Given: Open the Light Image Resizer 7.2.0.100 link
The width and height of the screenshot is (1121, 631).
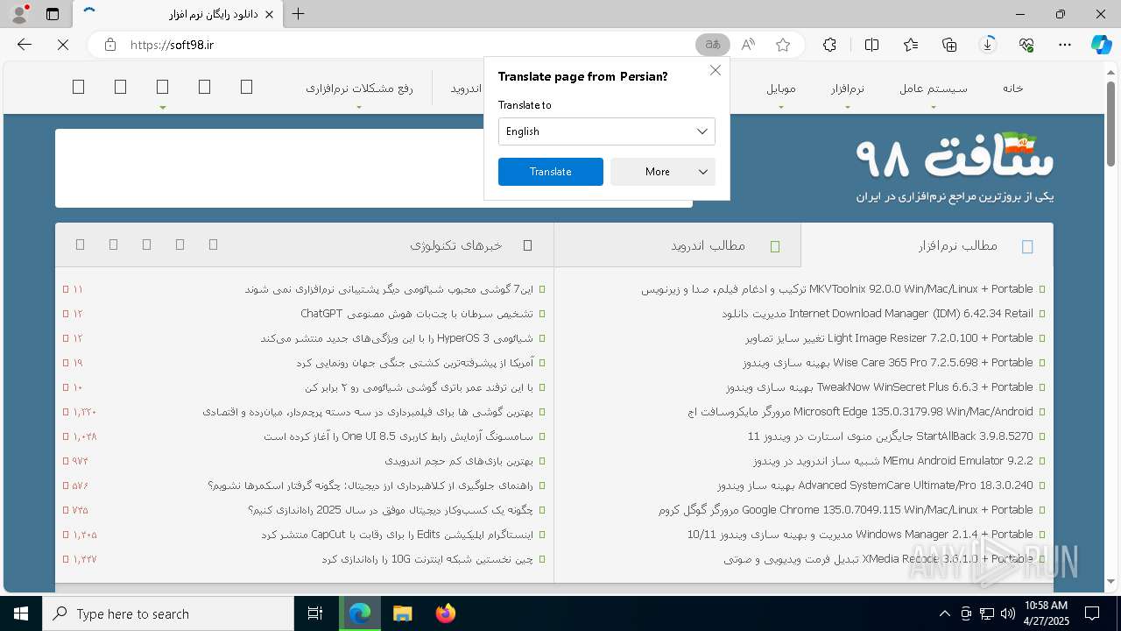Looking at the screenshot, I should (889, 338).
